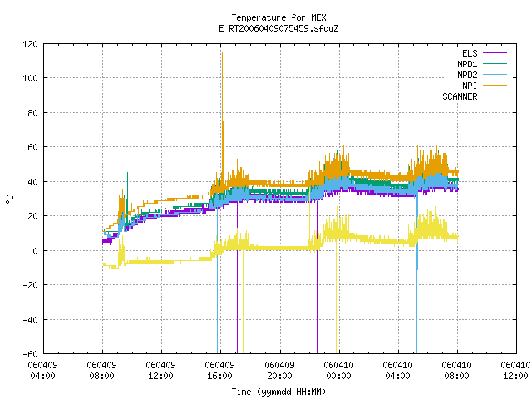Click the x-axis label 060410 04:00

pos(397,371)
